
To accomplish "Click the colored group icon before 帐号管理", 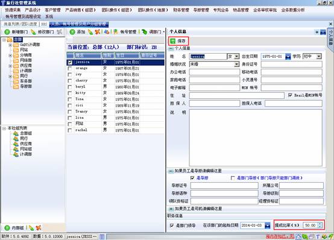I will point(107,32).
